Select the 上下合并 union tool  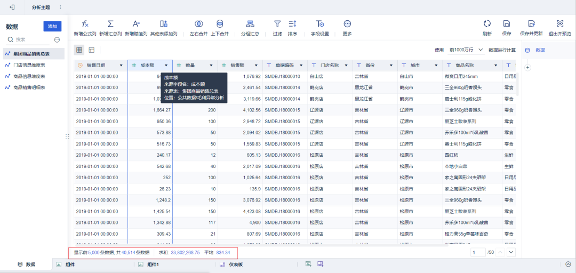[220, 24]
